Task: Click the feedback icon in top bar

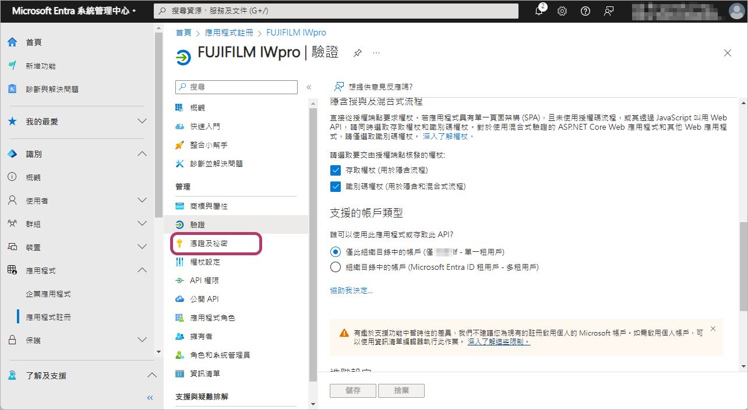Action: 609,11
